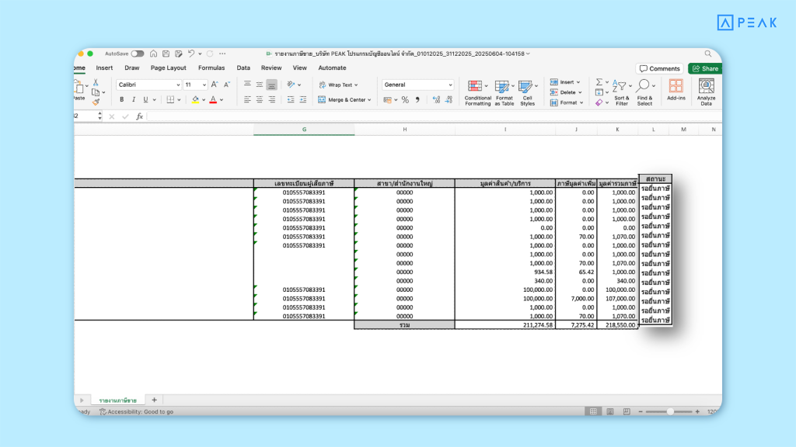796x447 pixels.
Task: Open the Insert ribbon tab
Action: coord(104,68)
